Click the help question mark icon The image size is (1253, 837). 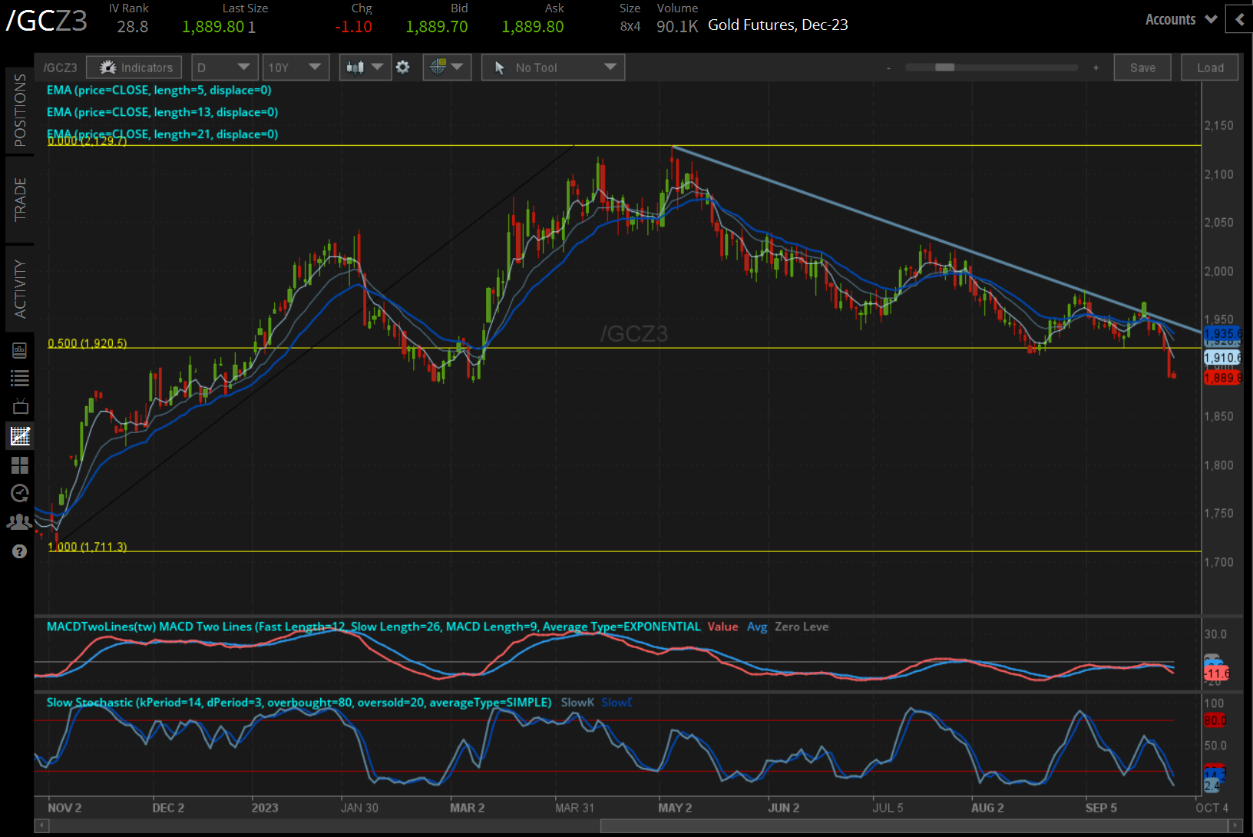[x=20, y=551]
